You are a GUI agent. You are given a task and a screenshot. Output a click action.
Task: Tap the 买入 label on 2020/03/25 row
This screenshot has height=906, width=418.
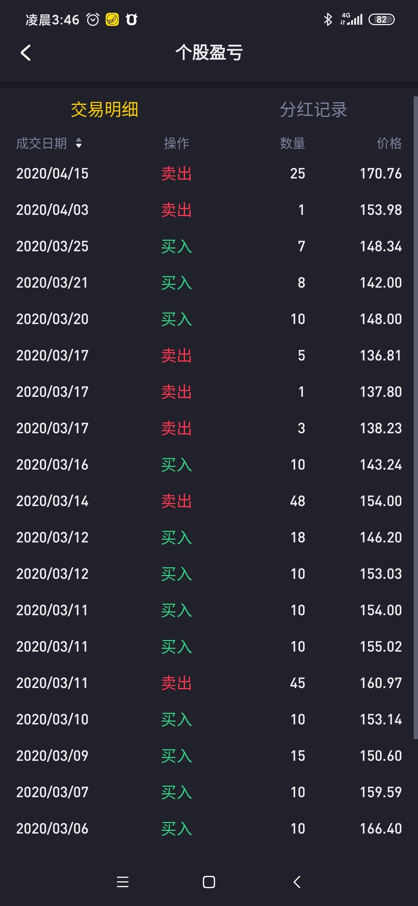(x=176, y=246)
